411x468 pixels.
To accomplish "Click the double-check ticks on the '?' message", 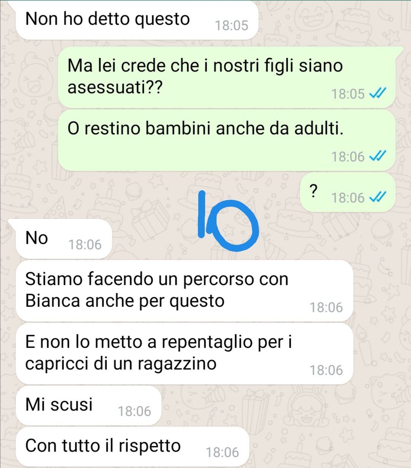I will [378, 197].
